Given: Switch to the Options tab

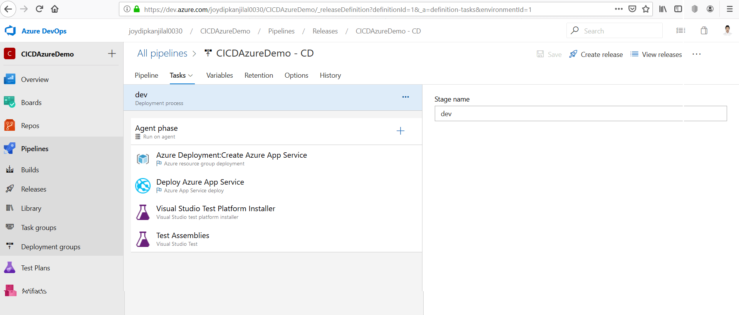Looking at the screenshot, I should click(x=296, y=75).
